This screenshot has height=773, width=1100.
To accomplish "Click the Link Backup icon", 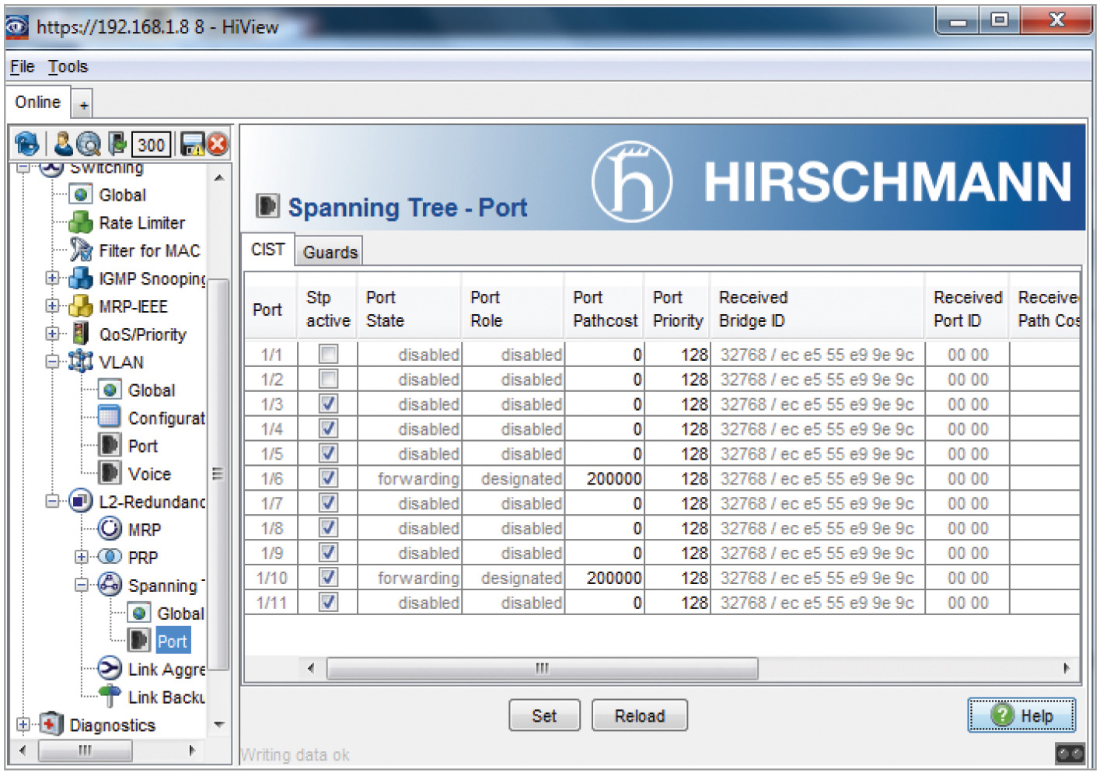I will (110, 695).
